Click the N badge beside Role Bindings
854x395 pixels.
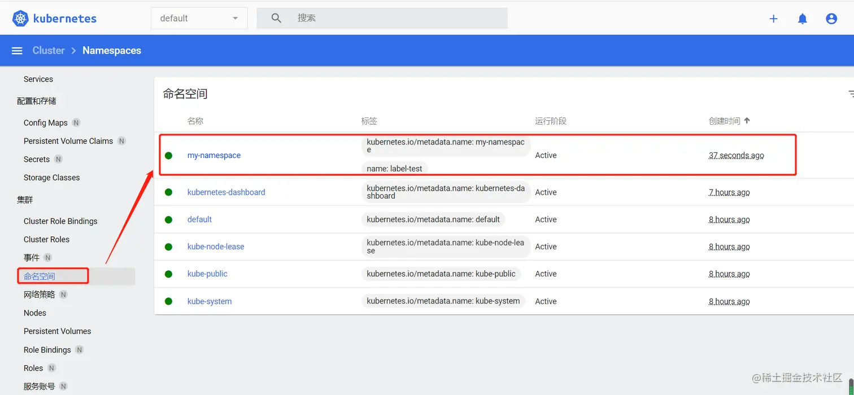80,350
